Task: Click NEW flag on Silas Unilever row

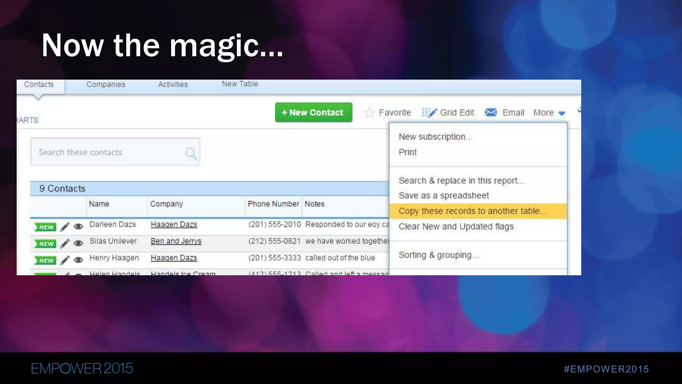Action: [x=45, y=244]
